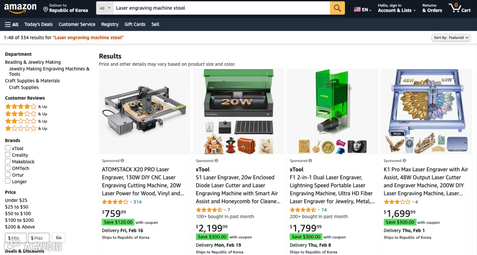Click the orange search magnifier button
477x255 pixels.
337,8
